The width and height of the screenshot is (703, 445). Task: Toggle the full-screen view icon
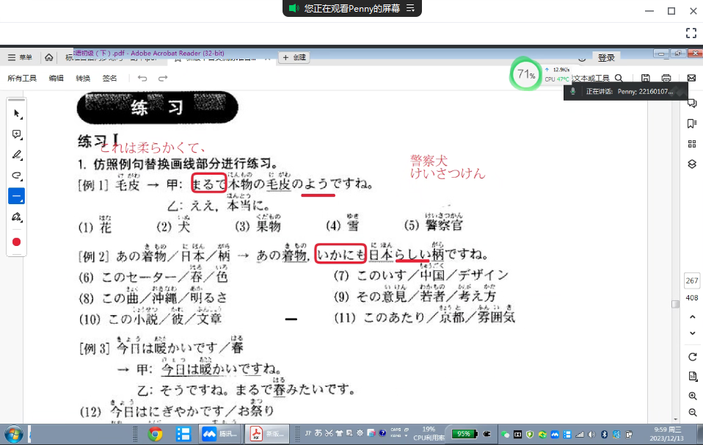[x=691, y=32]
